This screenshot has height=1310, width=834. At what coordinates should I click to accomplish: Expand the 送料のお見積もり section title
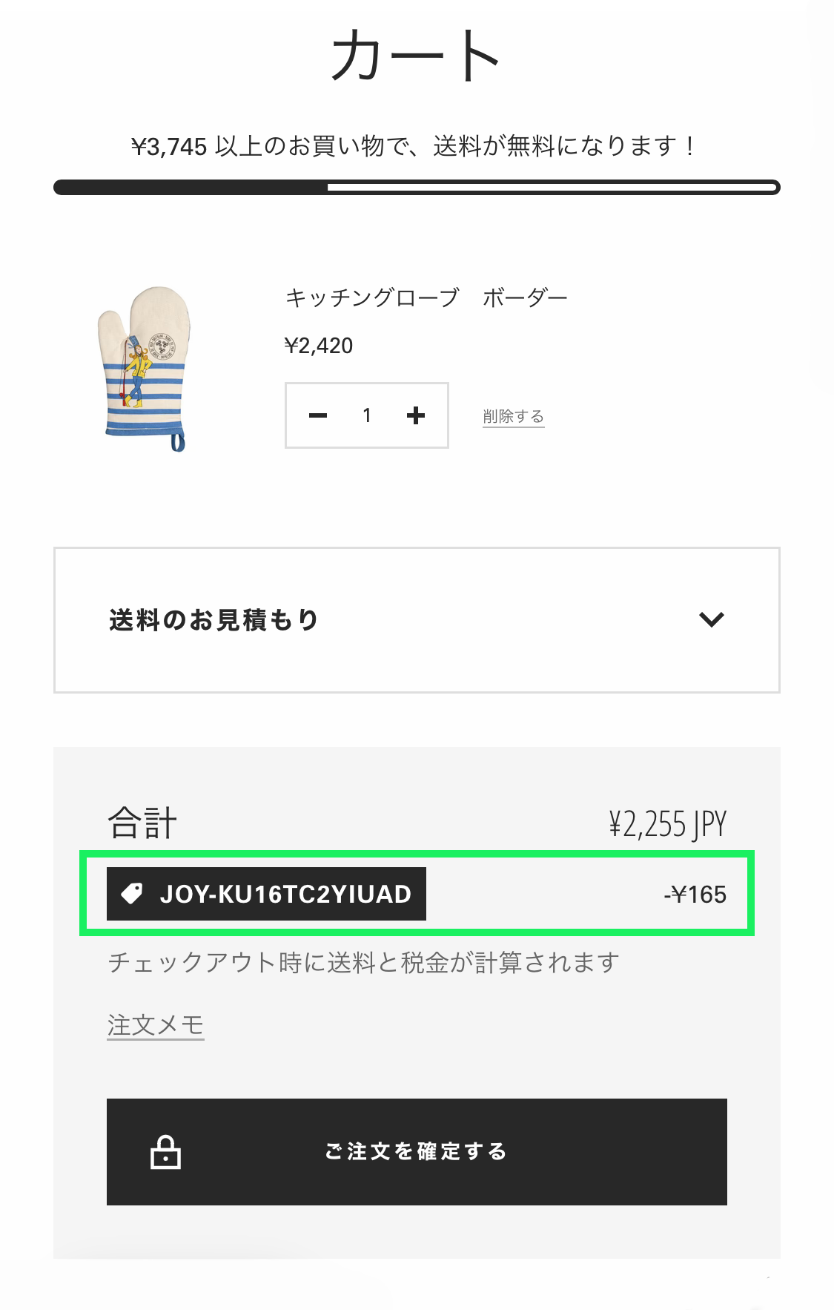pos(214,620)
